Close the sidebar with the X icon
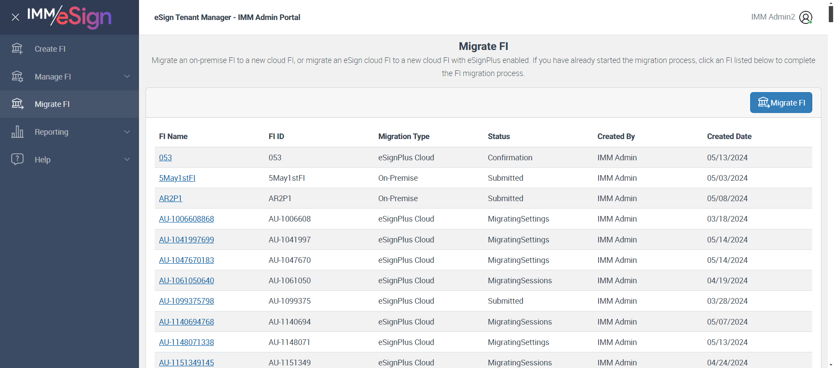This screenshot has width=834, height=368. pos(15,17)
